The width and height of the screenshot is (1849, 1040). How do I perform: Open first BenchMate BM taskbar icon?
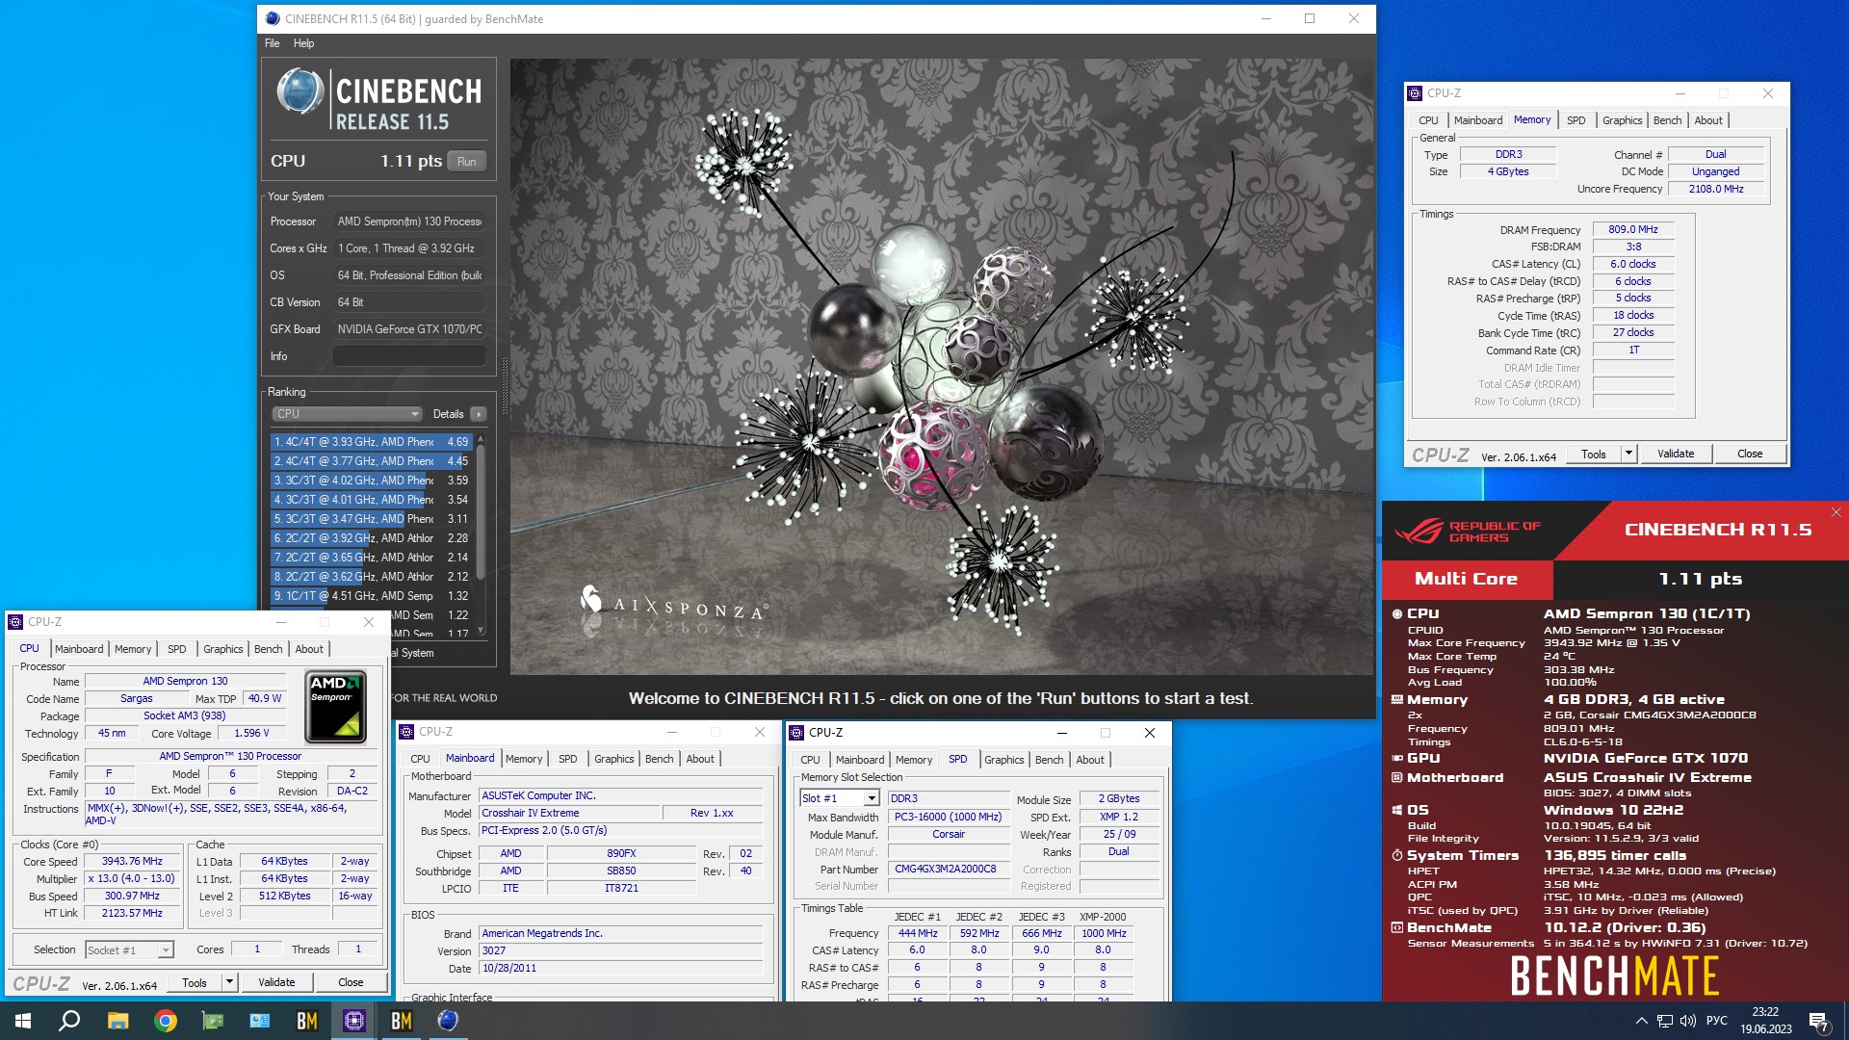click(307, 1021)
